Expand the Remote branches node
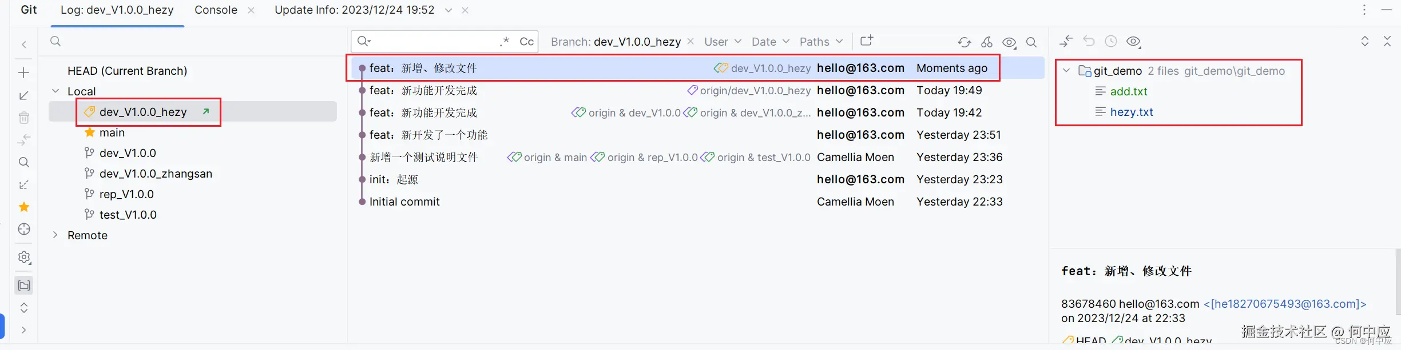 [55, 235]
